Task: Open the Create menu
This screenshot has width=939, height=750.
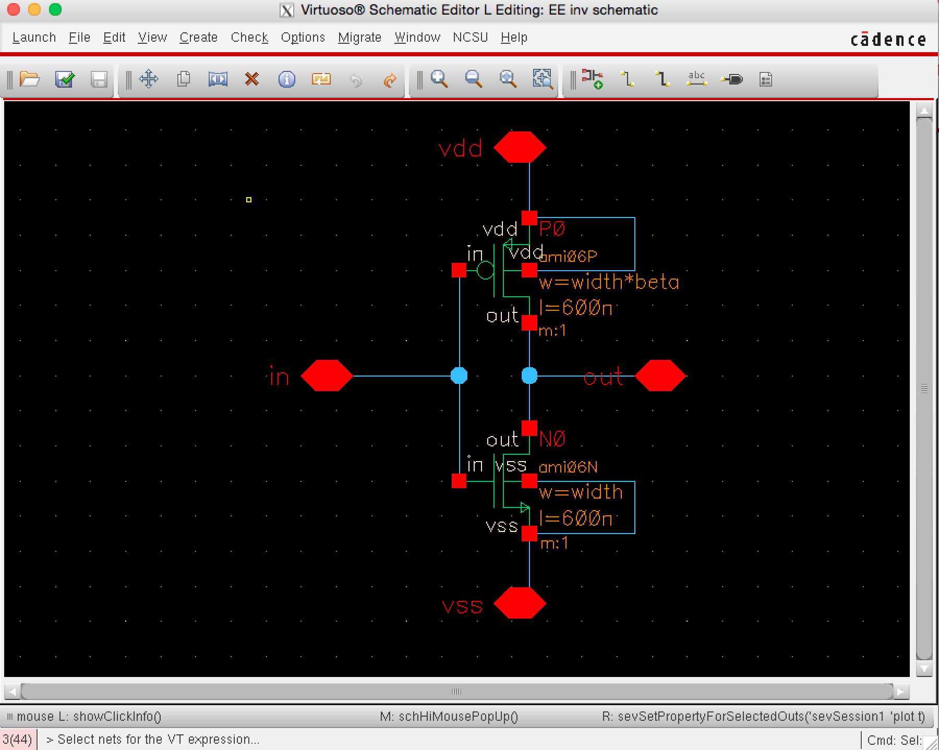Action: pyautogui.click(x=198, y=38)
